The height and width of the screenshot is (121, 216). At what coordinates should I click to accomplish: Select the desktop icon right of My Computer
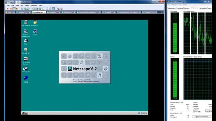[x=34, y=23]
